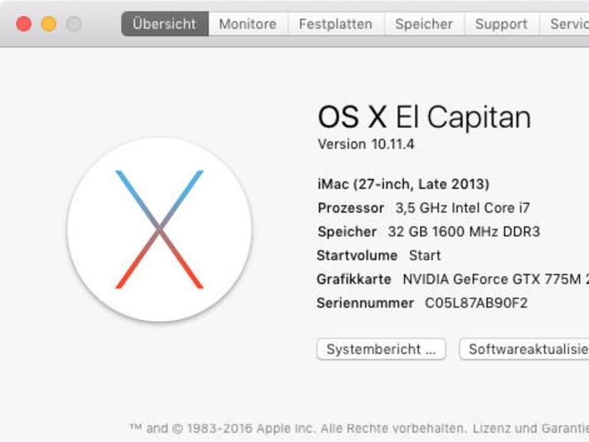
Task: Switch to the Monitore tab
Action: [x=248, y=24]
